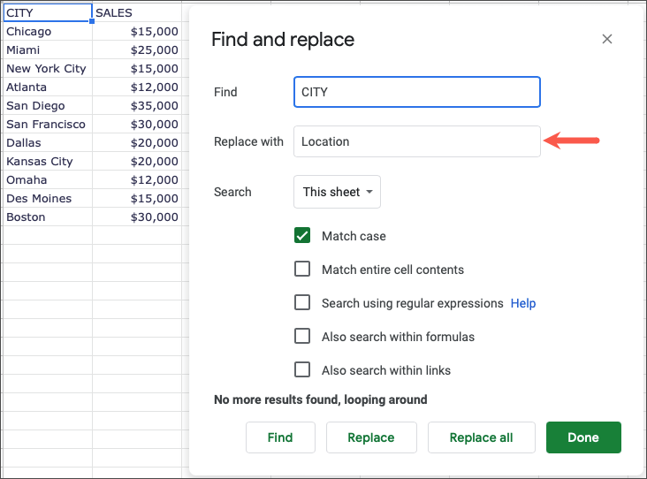Image resolution: width=647 pixels, height=479 pixels.
Task: Toggle the Match case checkbox
Action: (302, 236)
